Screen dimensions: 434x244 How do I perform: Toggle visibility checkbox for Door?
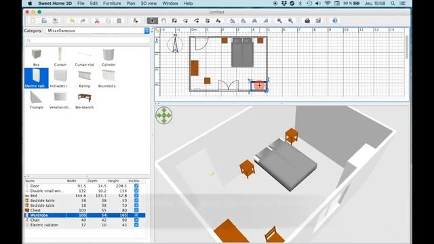coord(136,186)
